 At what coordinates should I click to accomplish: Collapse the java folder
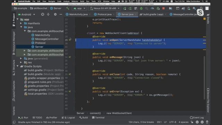21,27
